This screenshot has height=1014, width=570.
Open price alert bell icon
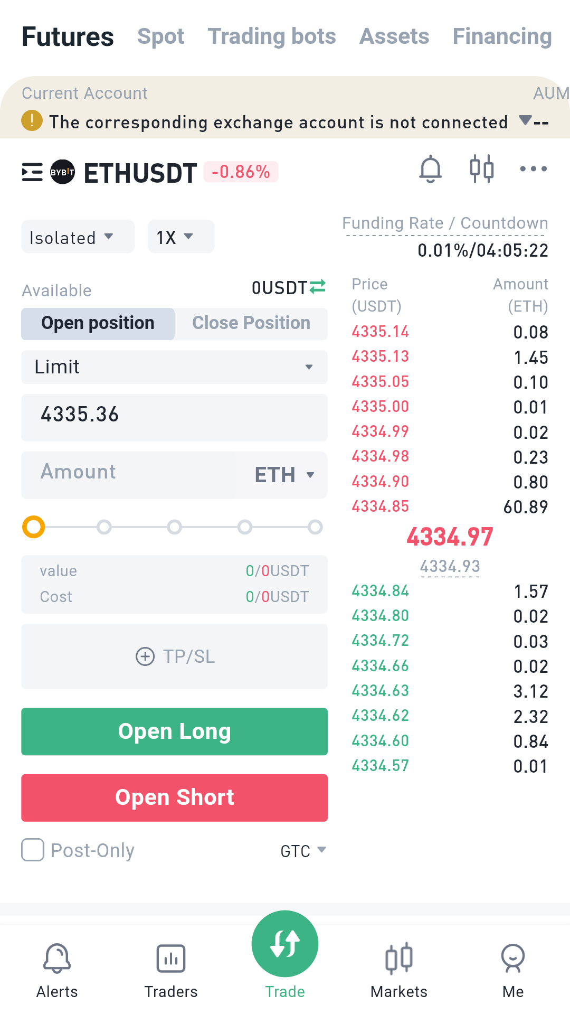(430, 170)
